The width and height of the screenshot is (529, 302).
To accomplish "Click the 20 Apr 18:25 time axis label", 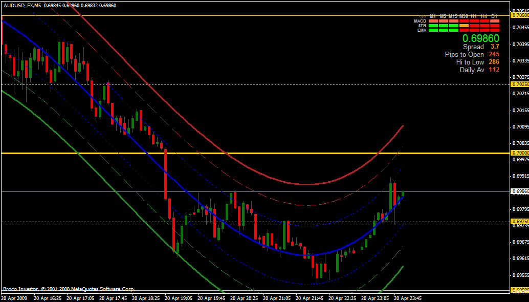I will click(146, 298).
